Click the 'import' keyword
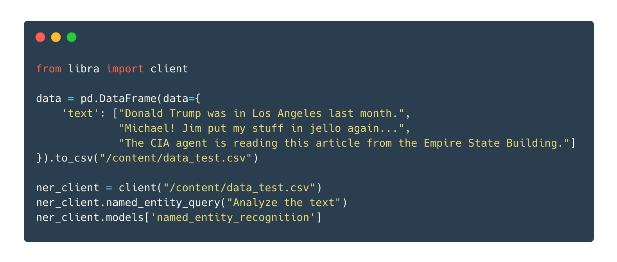The height and width of the screenshot is (262, 617). coord(125,69)
